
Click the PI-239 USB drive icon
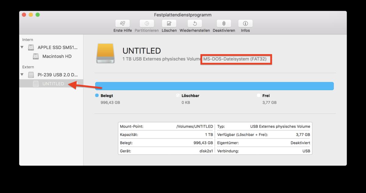[31, 75]
